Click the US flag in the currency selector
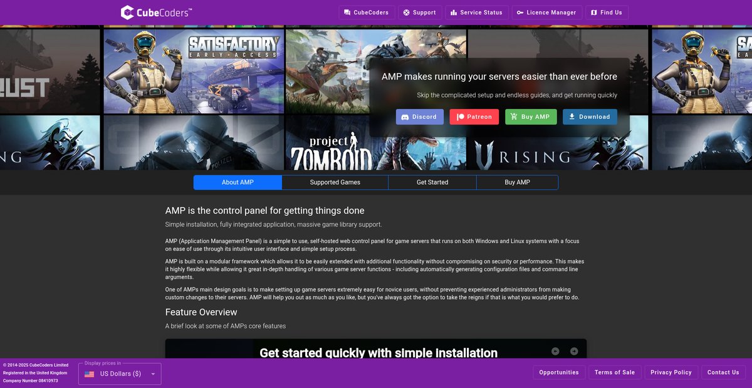Viewport: 752px width, 388px height. 89,374
